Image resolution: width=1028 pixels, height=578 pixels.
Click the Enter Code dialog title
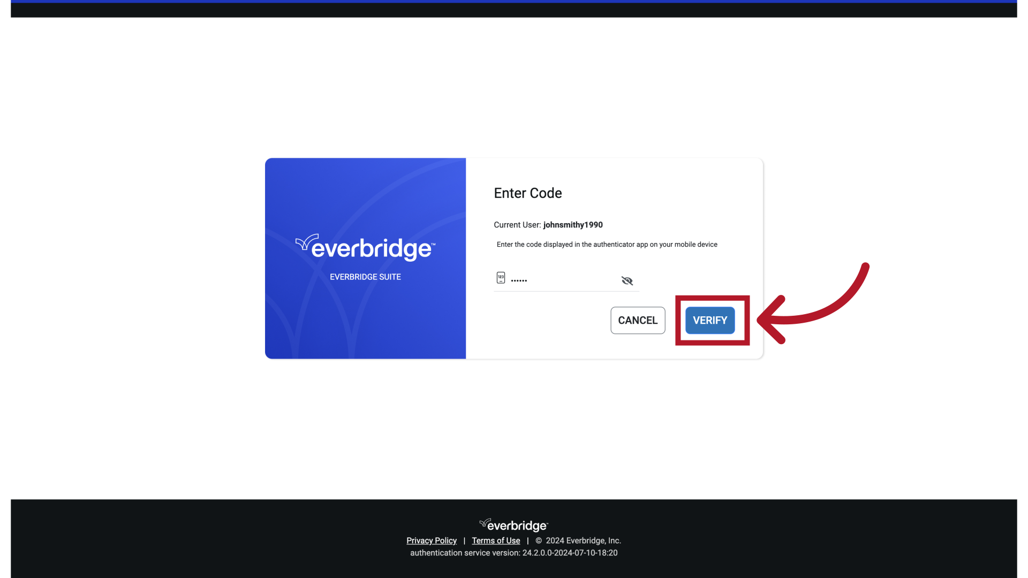click(x=528, y=193)
